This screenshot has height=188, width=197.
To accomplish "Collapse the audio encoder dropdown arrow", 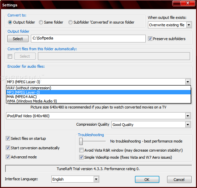I will (188, 82).
